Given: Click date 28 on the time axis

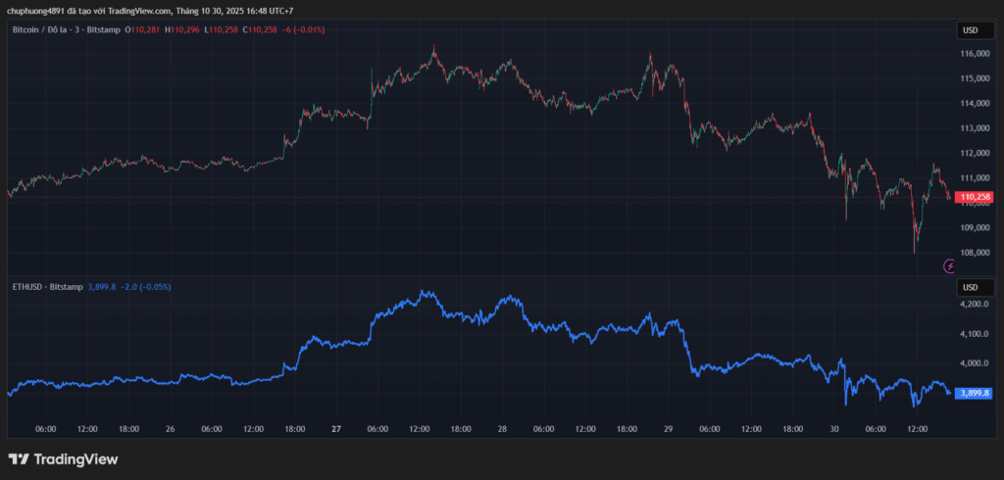Looking at the screenshot, I should click(502, 429).
